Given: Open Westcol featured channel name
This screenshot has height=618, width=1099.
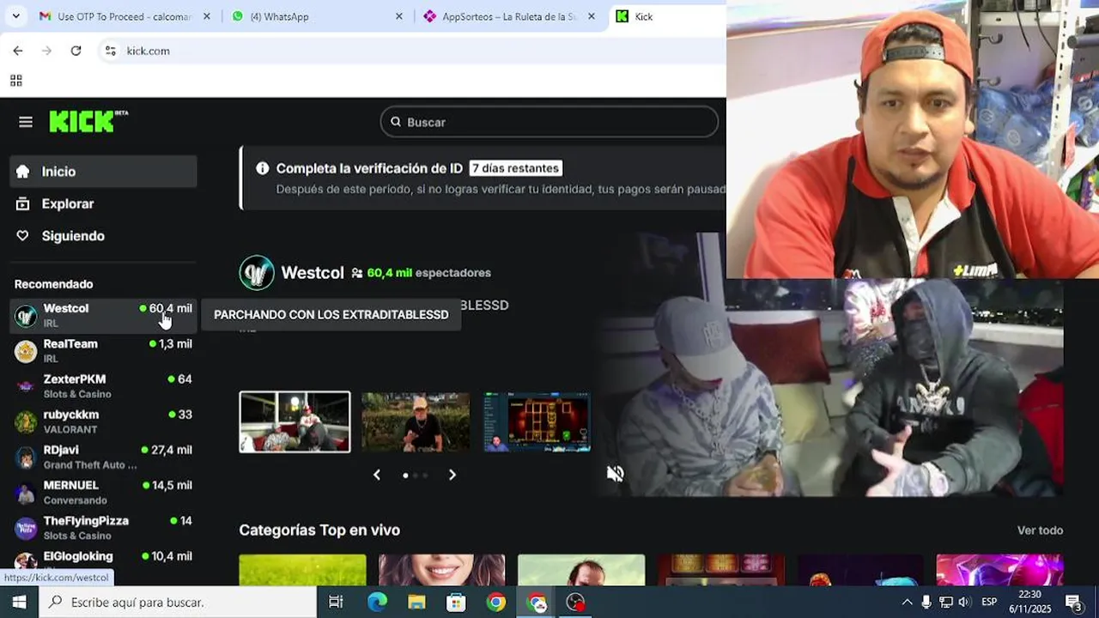Looking at the screenshot, I should click(313, 273).
